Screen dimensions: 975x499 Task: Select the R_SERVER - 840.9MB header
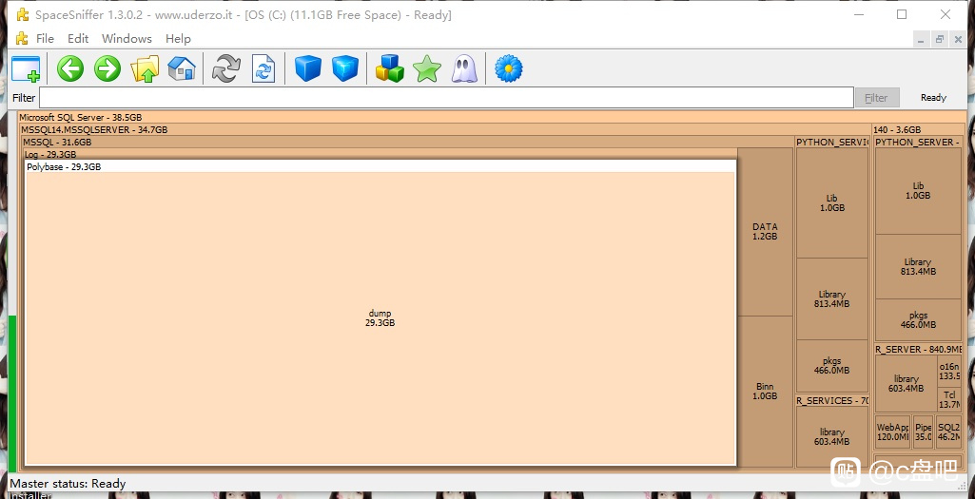[x=919, y=349]
